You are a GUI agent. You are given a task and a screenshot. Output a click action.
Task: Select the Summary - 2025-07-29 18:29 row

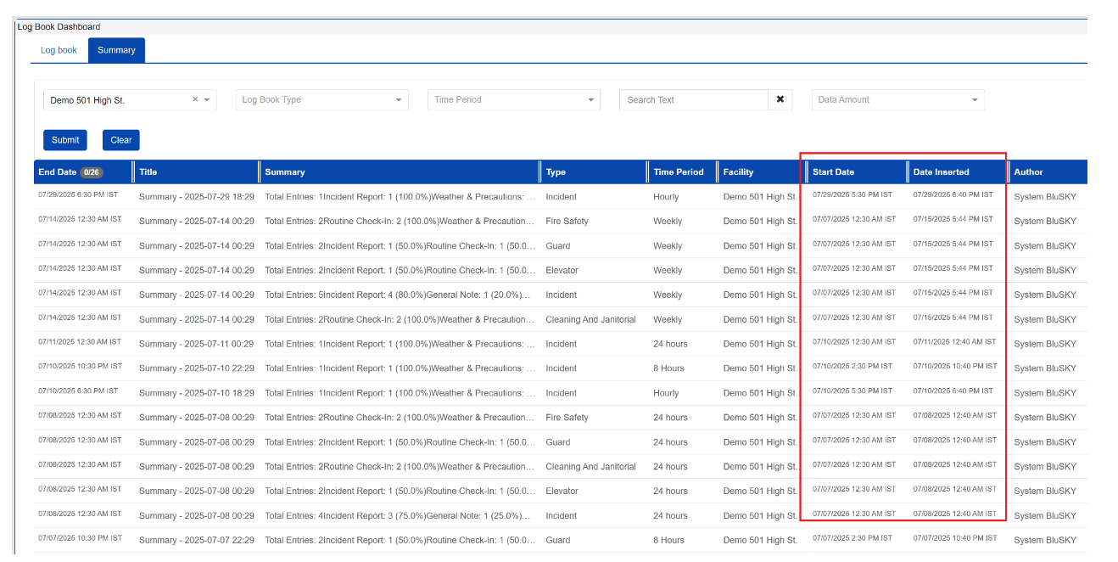tap(196, 197)
